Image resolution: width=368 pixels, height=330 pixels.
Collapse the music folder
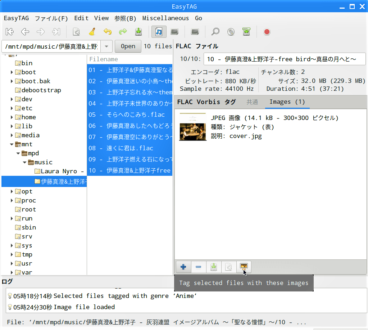click(x=25, y=162)
